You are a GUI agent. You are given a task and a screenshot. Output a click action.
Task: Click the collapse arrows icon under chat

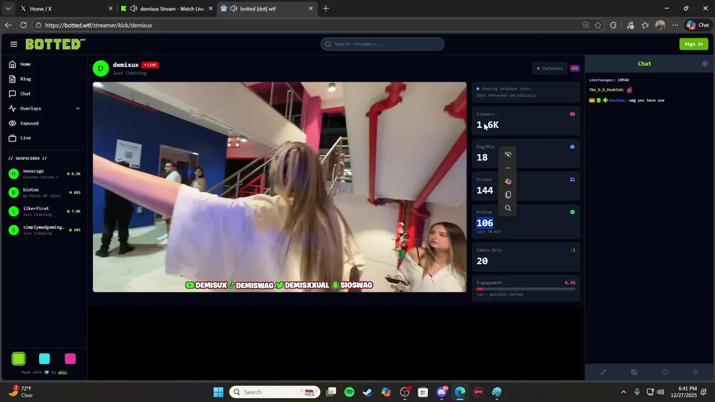[603, 372]
